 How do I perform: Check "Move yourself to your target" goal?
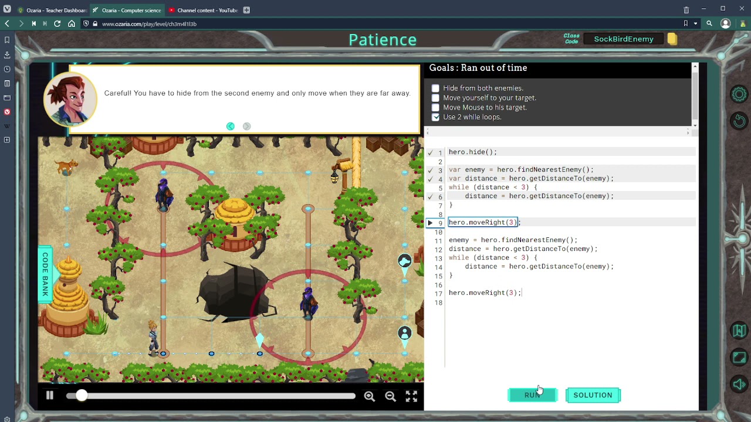pyautogui.click(x=435, y=98)
